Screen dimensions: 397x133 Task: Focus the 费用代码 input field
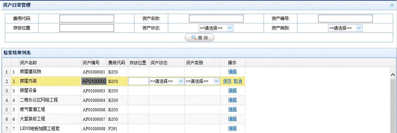point(87,19)
